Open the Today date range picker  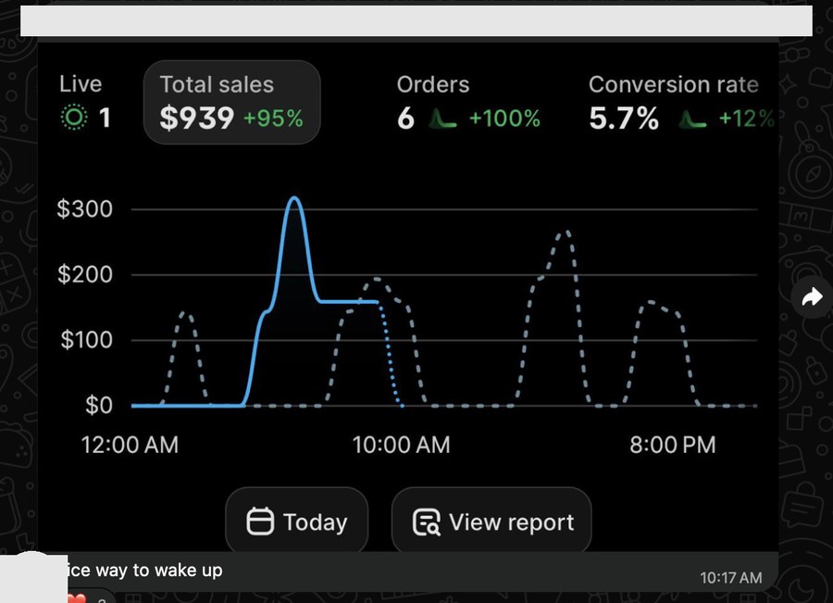click(x=297, y=521)
